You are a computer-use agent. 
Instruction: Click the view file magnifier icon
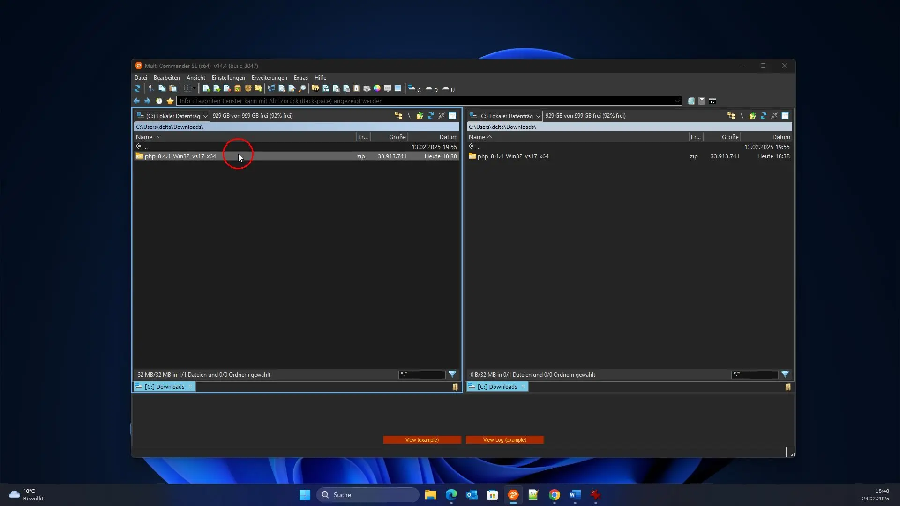coord(282,89)
